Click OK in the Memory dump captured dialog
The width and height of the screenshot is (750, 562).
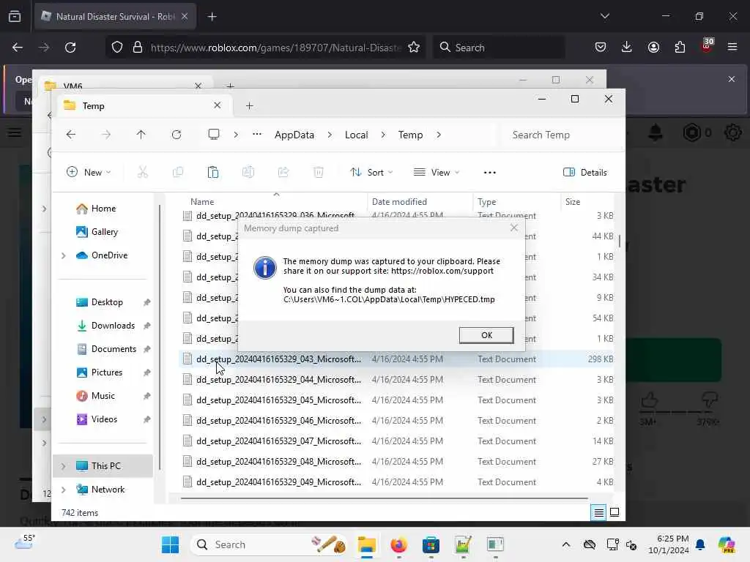click(486, 335)
